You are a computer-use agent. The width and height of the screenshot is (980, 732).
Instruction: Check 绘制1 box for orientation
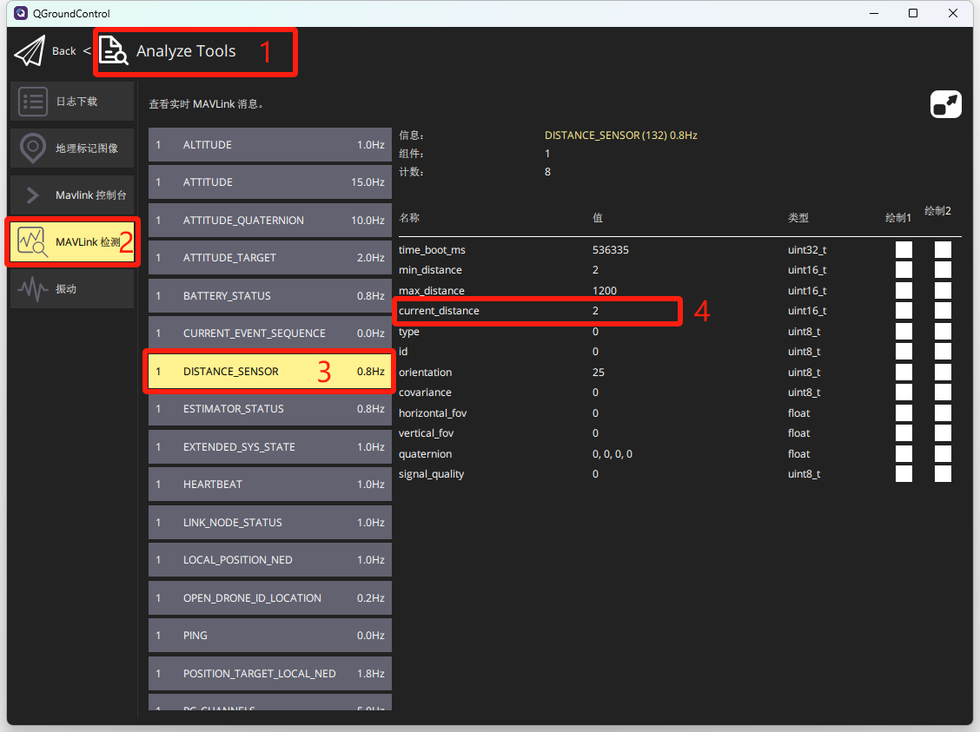[904, 373]
